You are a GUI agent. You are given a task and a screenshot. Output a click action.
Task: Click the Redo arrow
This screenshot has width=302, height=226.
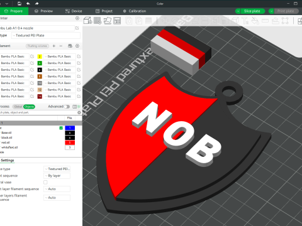coord(36,4)
